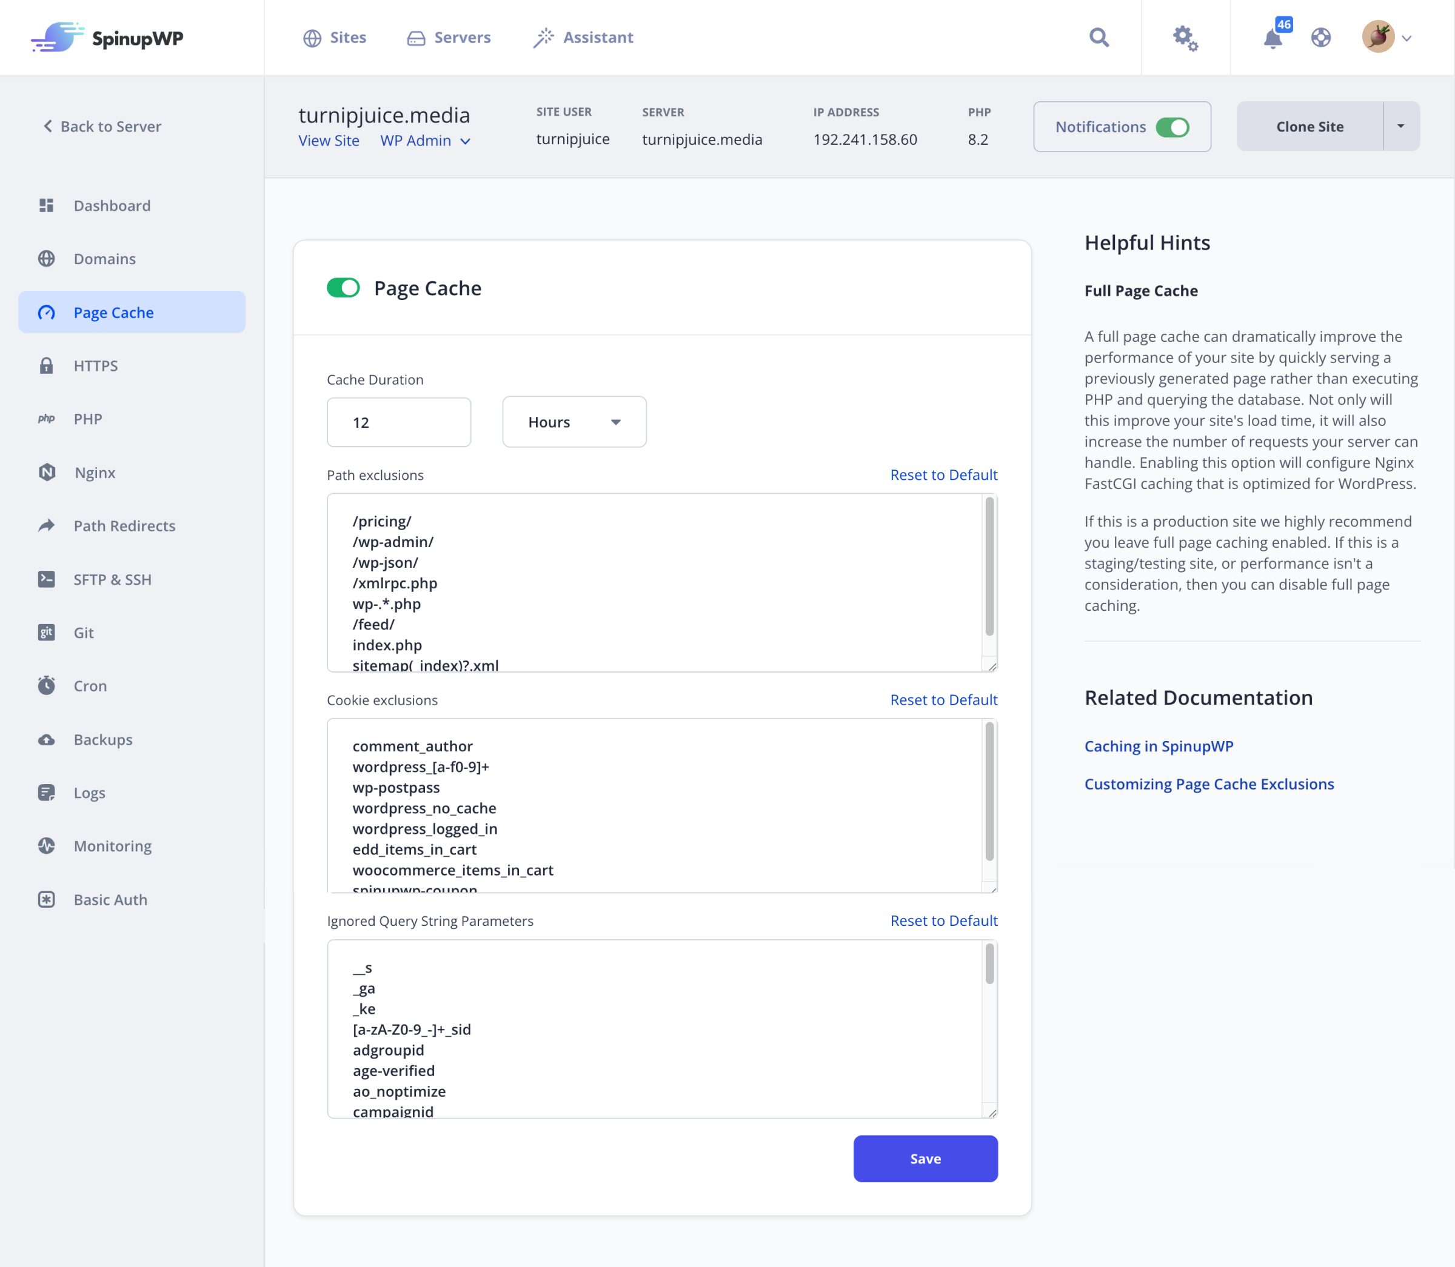1455x1267 pixels.
Task: Open the Assistant menu item
Action: 583,37
